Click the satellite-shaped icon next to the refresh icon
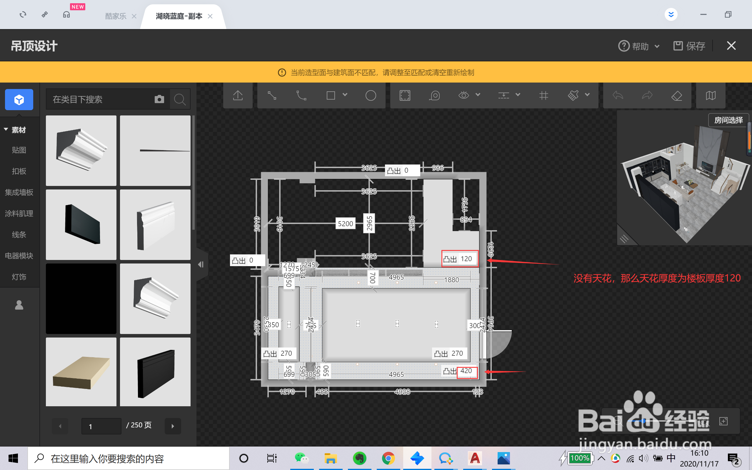 [x=44, y=15]
